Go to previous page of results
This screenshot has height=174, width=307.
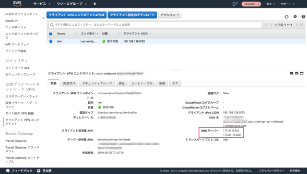(271, 25)
